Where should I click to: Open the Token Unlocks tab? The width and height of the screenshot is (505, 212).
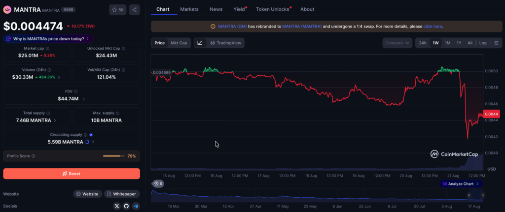pos(273,9)
